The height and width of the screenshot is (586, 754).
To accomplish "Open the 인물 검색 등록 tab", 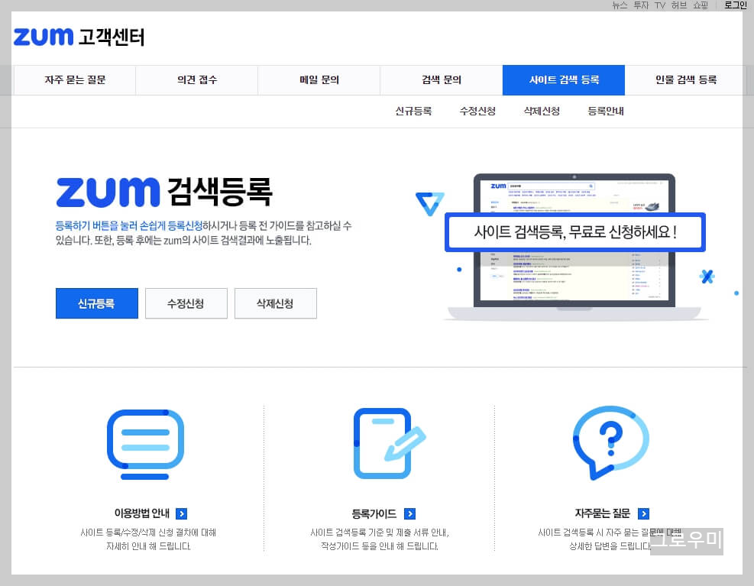I will (685, 79).
